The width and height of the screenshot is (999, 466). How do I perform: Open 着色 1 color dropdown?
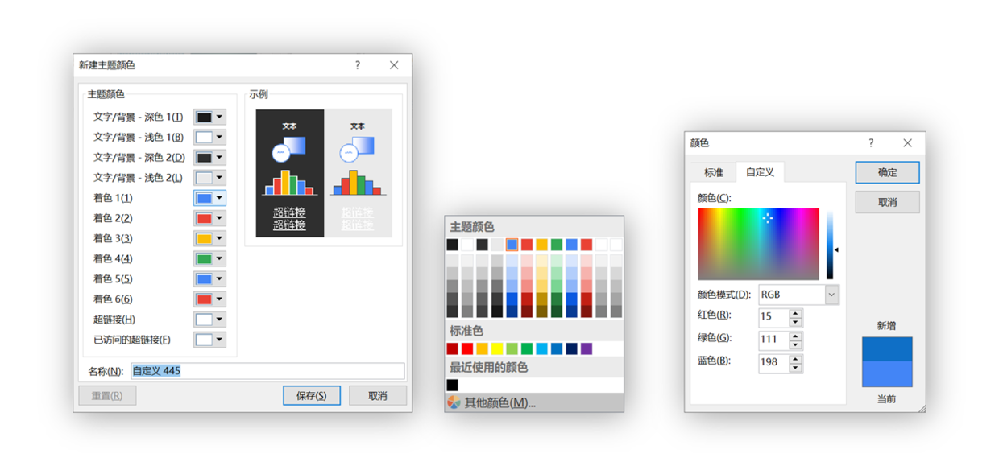click(209, 198)
